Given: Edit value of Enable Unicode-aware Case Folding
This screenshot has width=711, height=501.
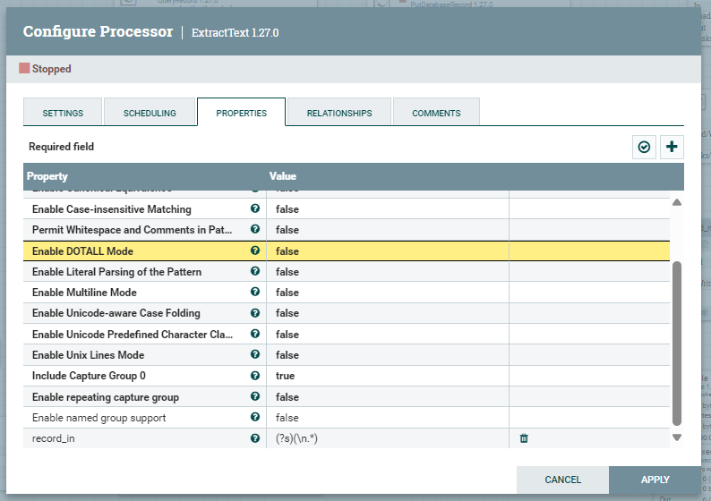Looking at the screenshot, I should tap(387, 313).
